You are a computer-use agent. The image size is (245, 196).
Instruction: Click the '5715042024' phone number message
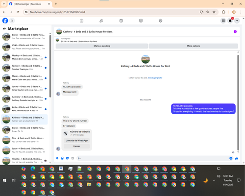point(69,126)
